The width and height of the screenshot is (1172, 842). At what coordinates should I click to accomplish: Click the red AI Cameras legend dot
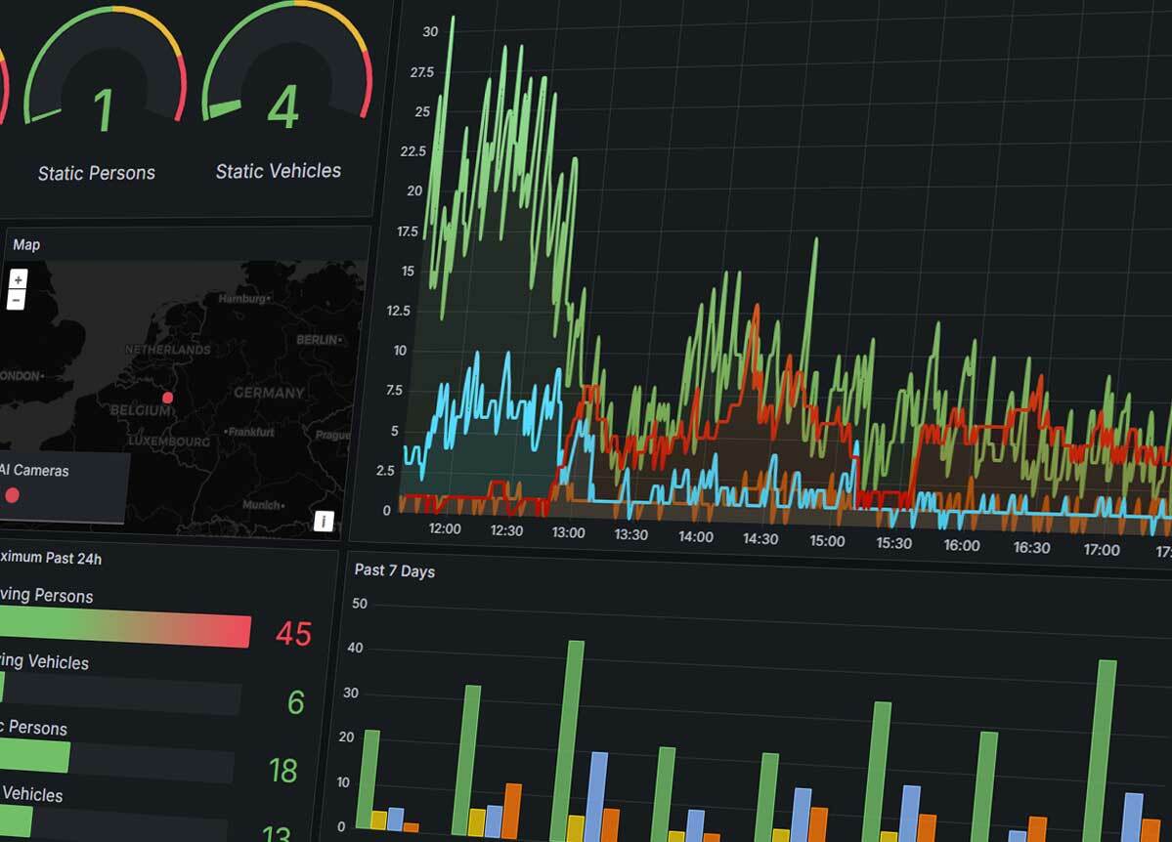[12, 495]
